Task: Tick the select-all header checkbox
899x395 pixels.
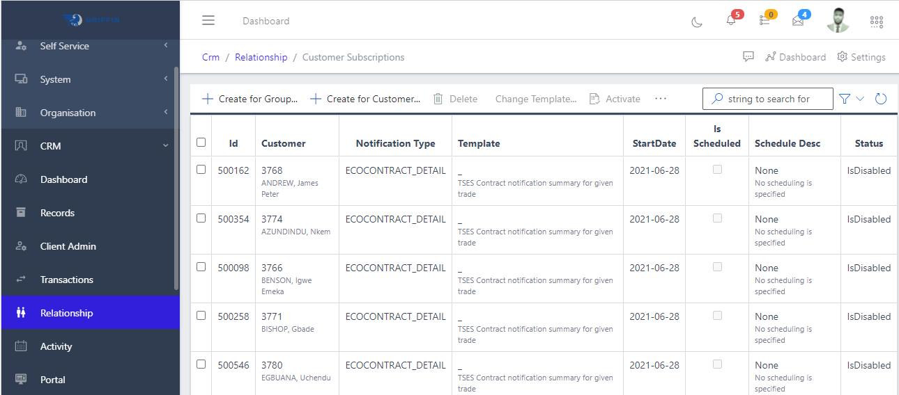Action: click(x=201, y=142)
